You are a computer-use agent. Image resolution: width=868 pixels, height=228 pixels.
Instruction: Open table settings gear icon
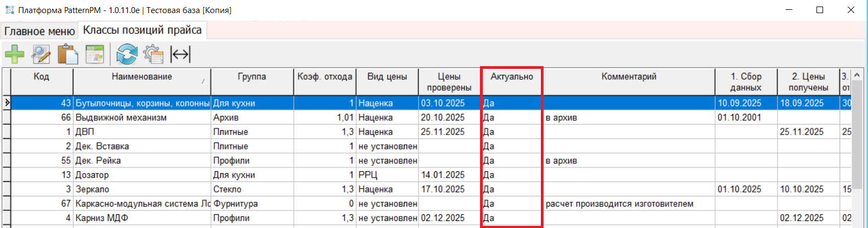click(x=153, y=54)
